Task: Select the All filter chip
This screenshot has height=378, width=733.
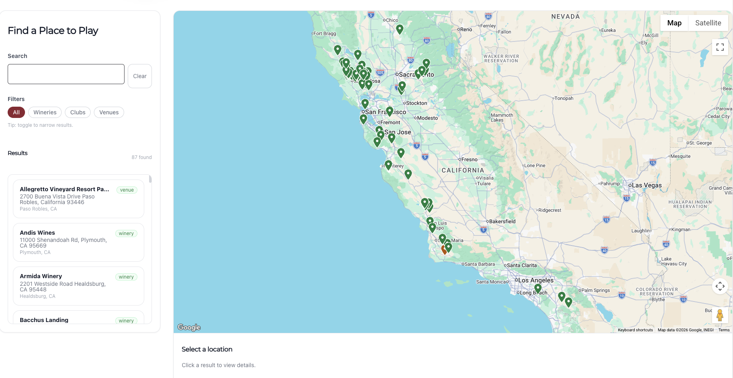Action: (x=16, y=112)
